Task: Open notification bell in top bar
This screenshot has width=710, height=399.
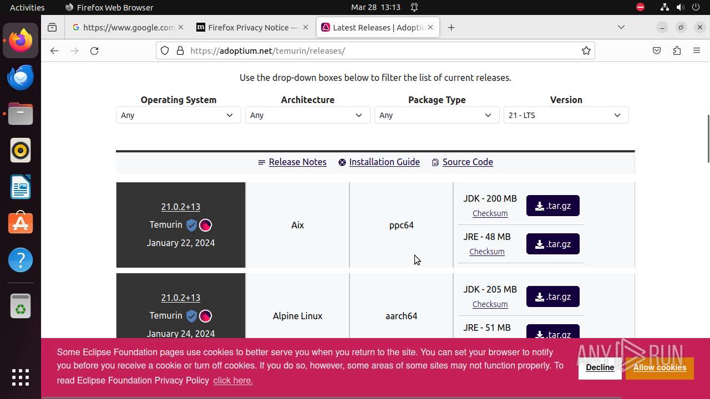Action: [x=414, y=7]
